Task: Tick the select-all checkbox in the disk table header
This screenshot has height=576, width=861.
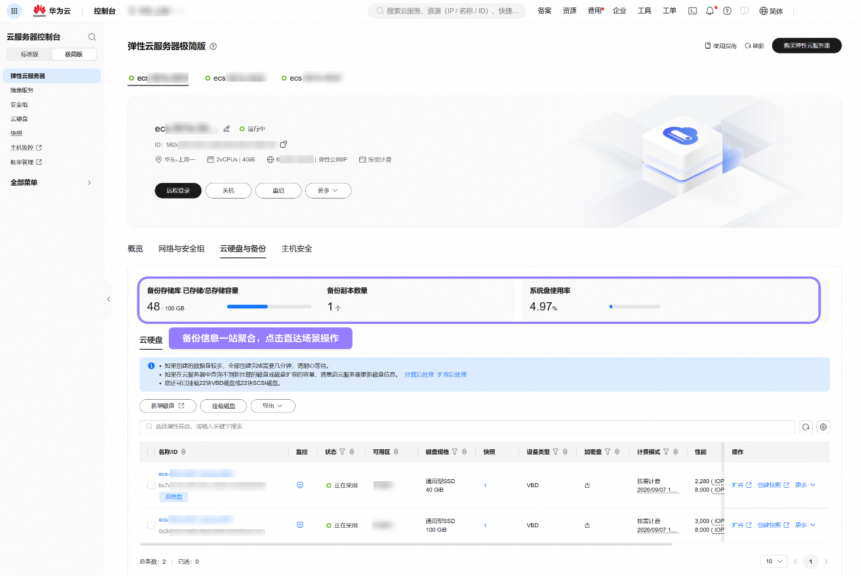Action: point(151,452)
